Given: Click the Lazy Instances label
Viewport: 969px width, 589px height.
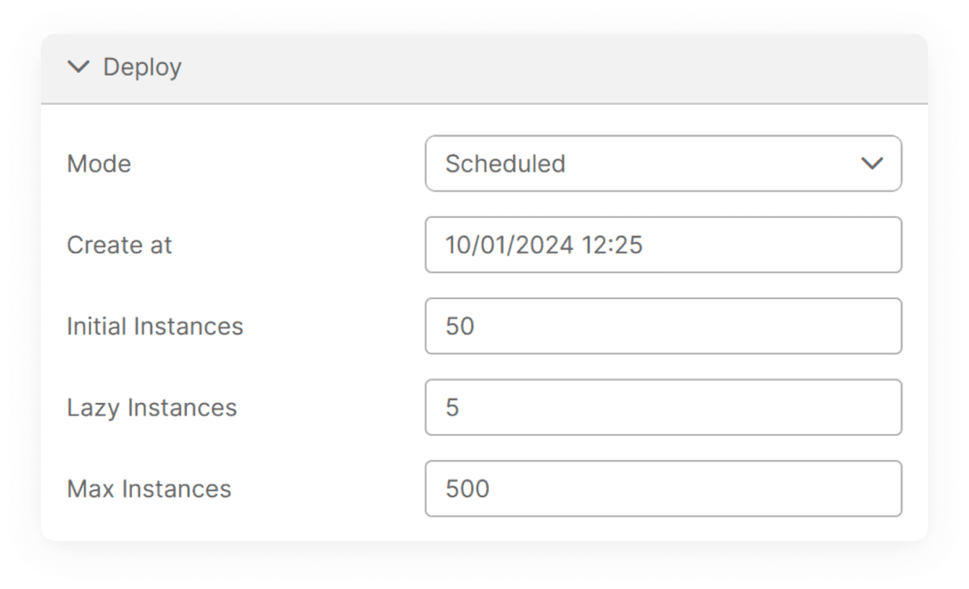Looking at the screenshot, I should [152, 407].
